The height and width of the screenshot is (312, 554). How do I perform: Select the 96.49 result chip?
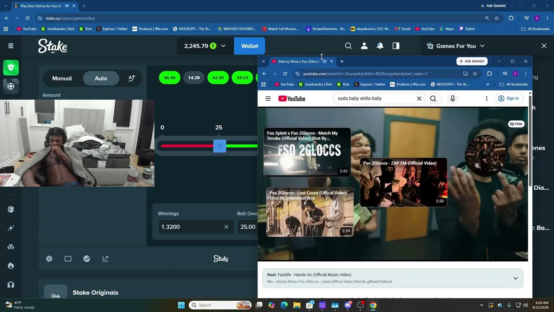[170, 78]
